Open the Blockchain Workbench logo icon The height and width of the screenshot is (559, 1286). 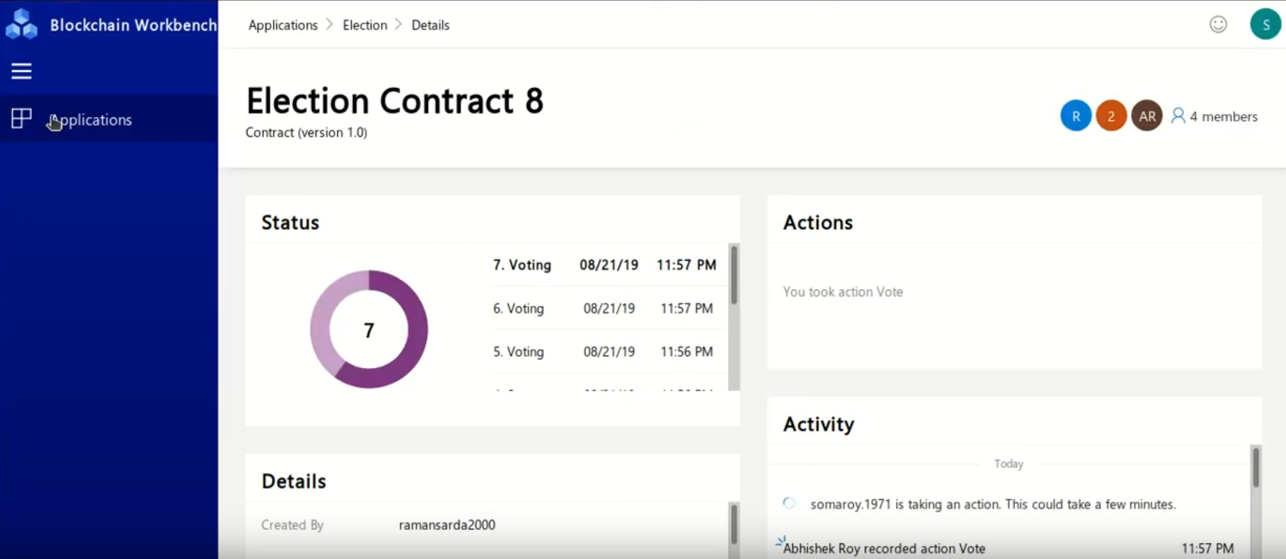[x=21, y=24]
